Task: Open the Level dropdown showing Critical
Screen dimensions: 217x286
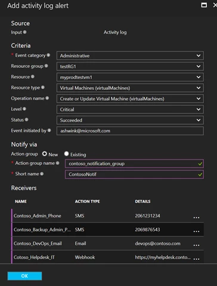Action: (130, 110)
